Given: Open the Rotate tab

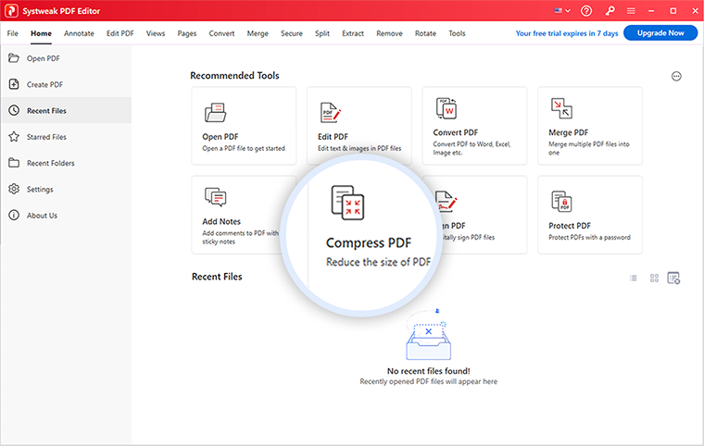Looking at the screenshot, I should click(x=425, y=33).
